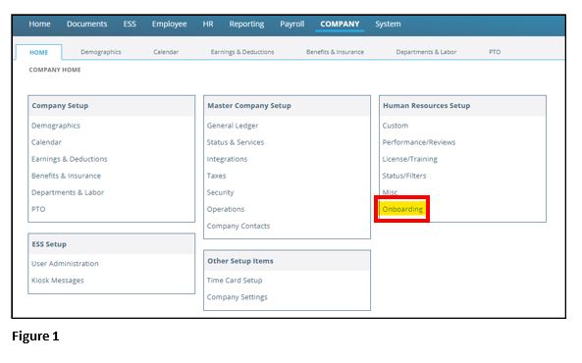
Task: Open the PTO tab
Action: 495,52
